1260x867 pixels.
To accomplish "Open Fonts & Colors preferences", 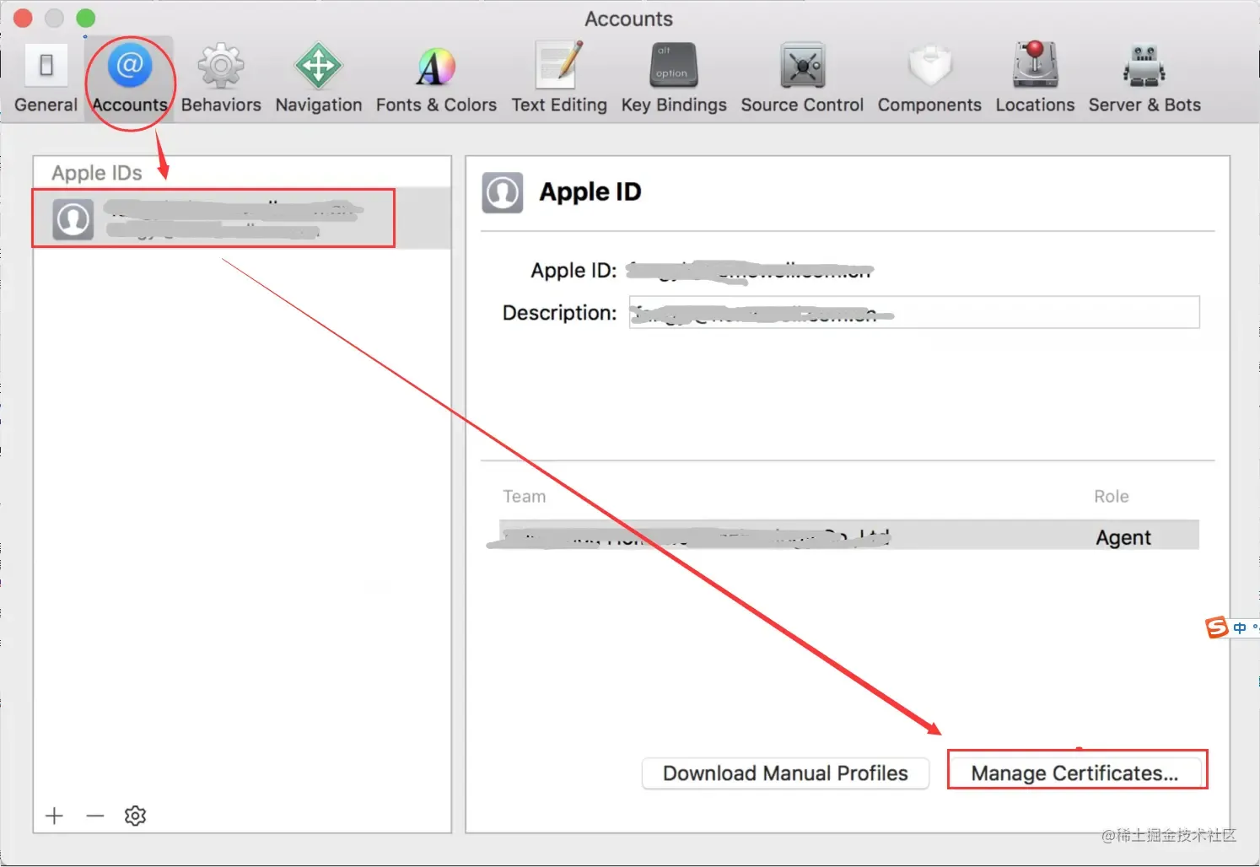I will click(x=436, y=78).
